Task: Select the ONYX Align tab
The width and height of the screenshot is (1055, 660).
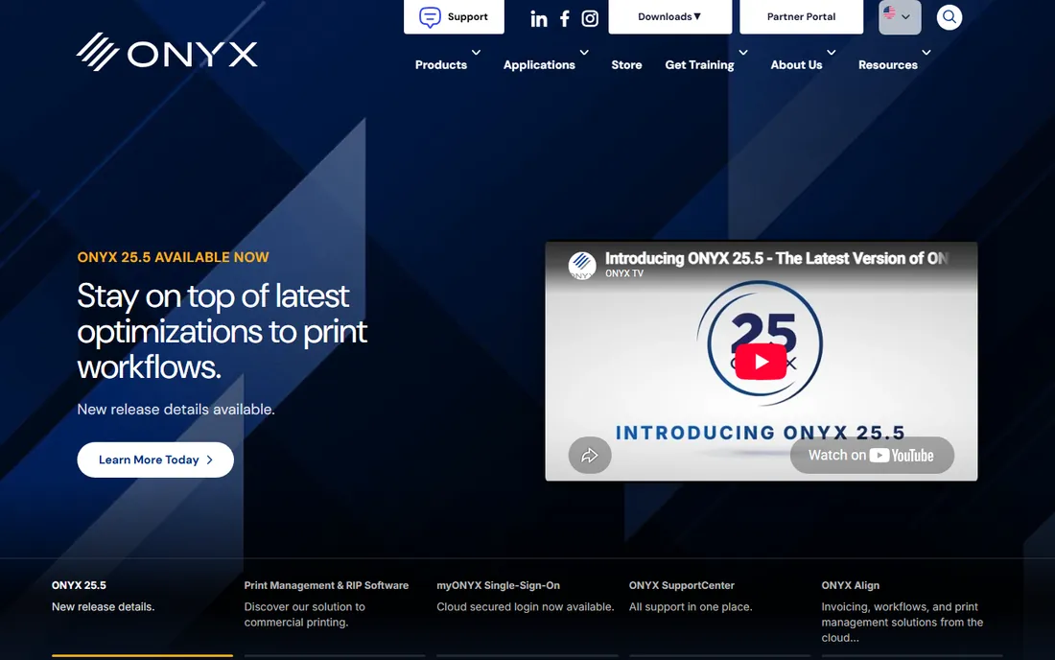Action: click(912, 612)
